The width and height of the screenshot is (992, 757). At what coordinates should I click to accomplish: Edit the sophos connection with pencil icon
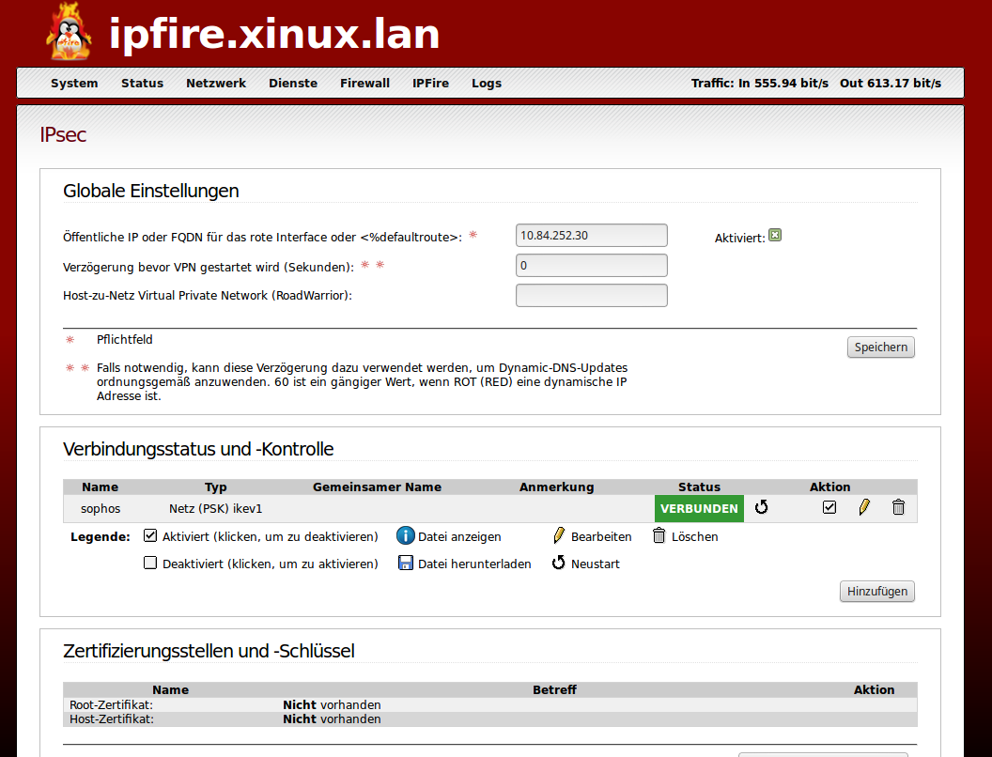(864, 507)
